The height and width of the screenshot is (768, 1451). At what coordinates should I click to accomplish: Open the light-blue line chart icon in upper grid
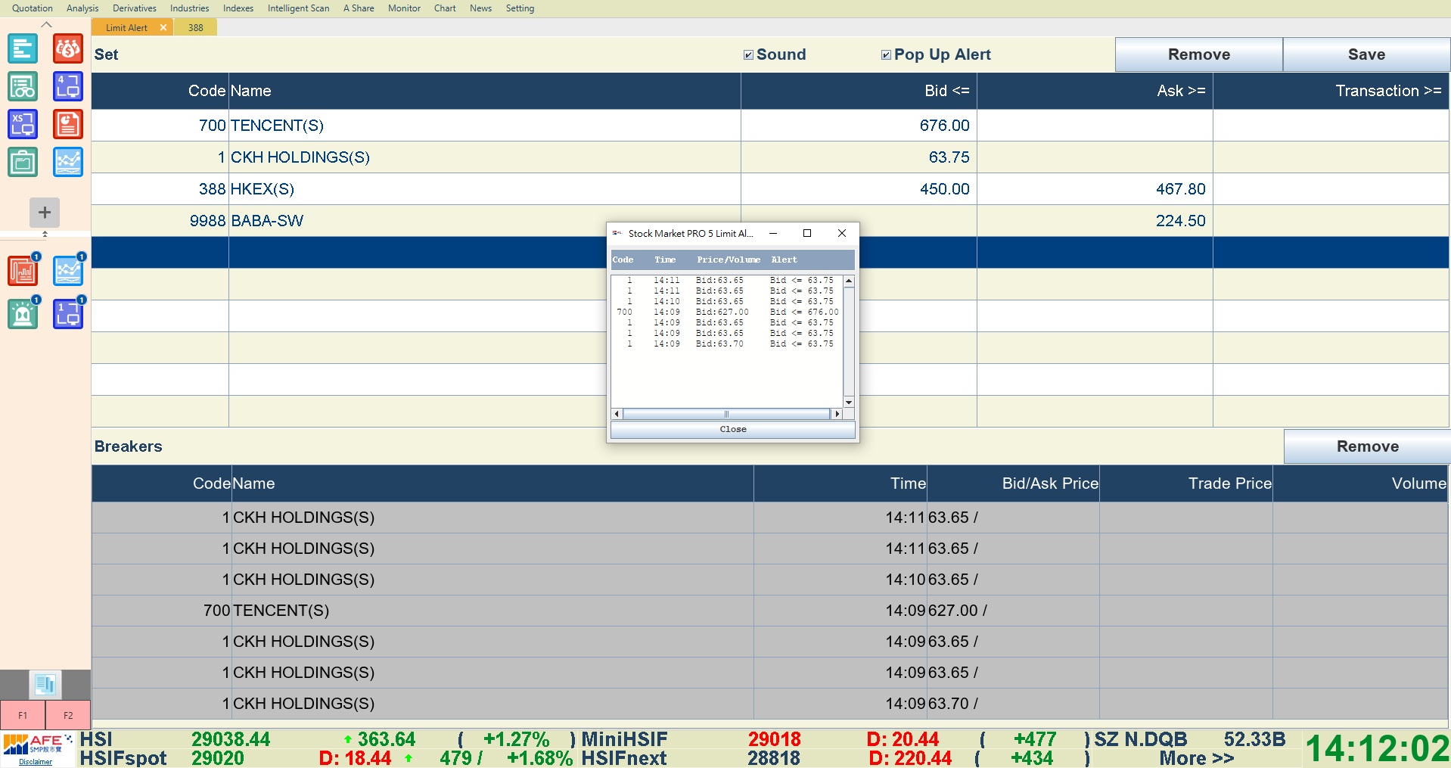pyautogui.click(x=68, y=162)
